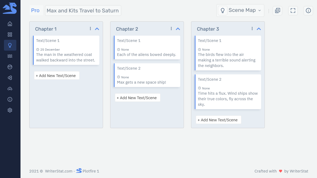This screenshot has width=317, height=178.
Task: Visit the WriterStat.com footer link
Action: point(58,171)
